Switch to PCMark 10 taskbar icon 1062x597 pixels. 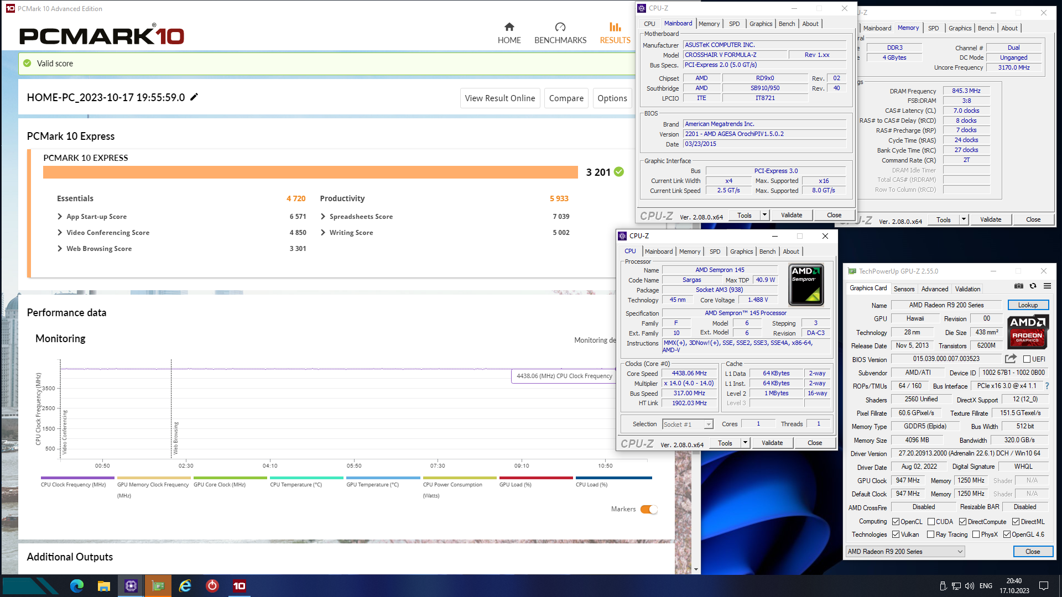[x=239, y=586]
